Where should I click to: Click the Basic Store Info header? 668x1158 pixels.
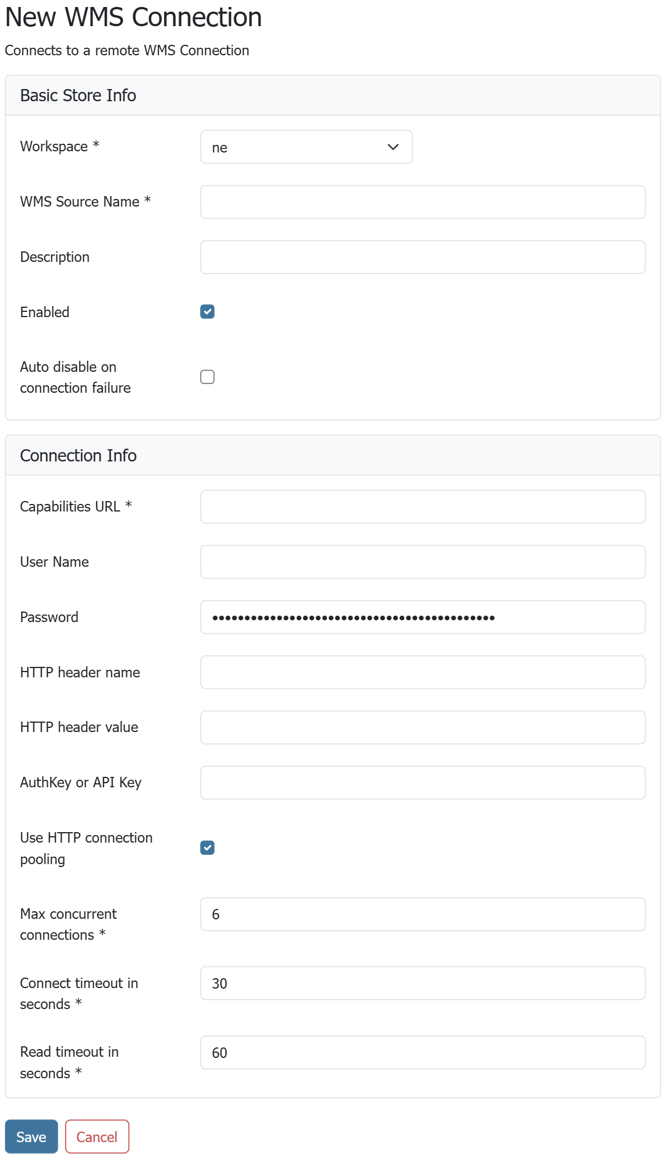click(78, 95)
